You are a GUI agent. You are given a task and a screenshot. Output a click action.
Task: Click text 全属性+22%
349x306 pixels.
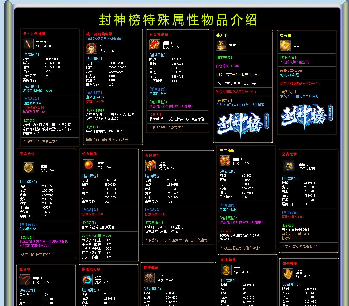pyautogui.click(x=228, y=209)
